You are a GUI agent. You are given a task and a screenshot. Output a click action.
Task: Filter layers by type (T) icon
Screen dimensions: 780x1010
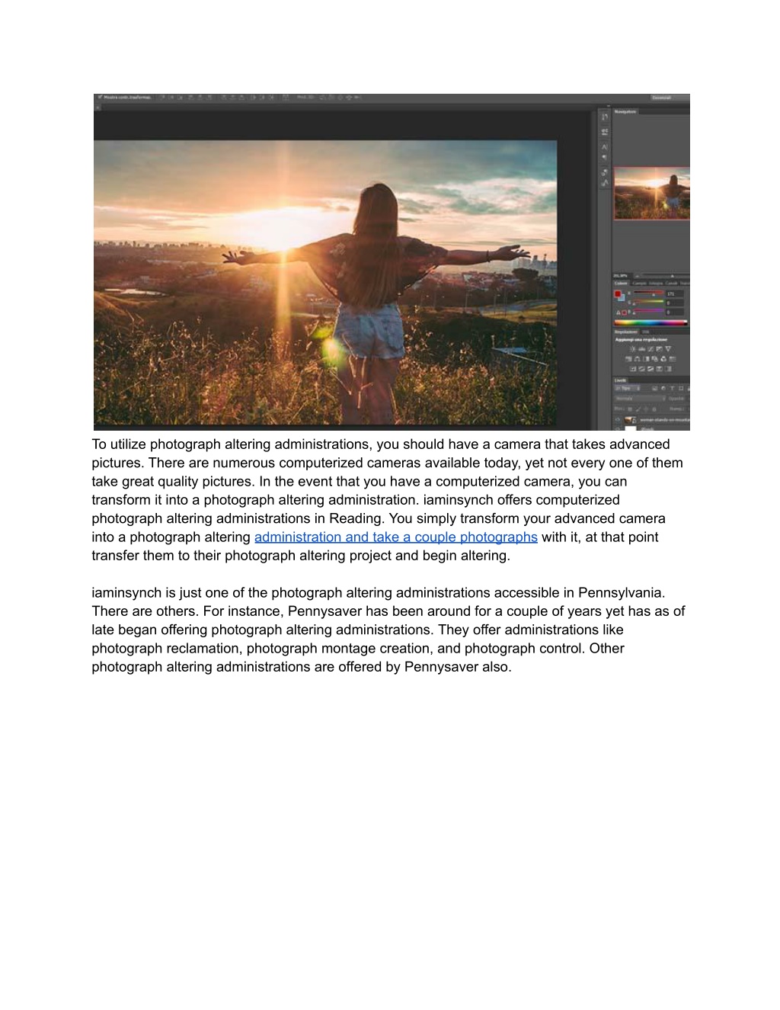pos(672,389)
